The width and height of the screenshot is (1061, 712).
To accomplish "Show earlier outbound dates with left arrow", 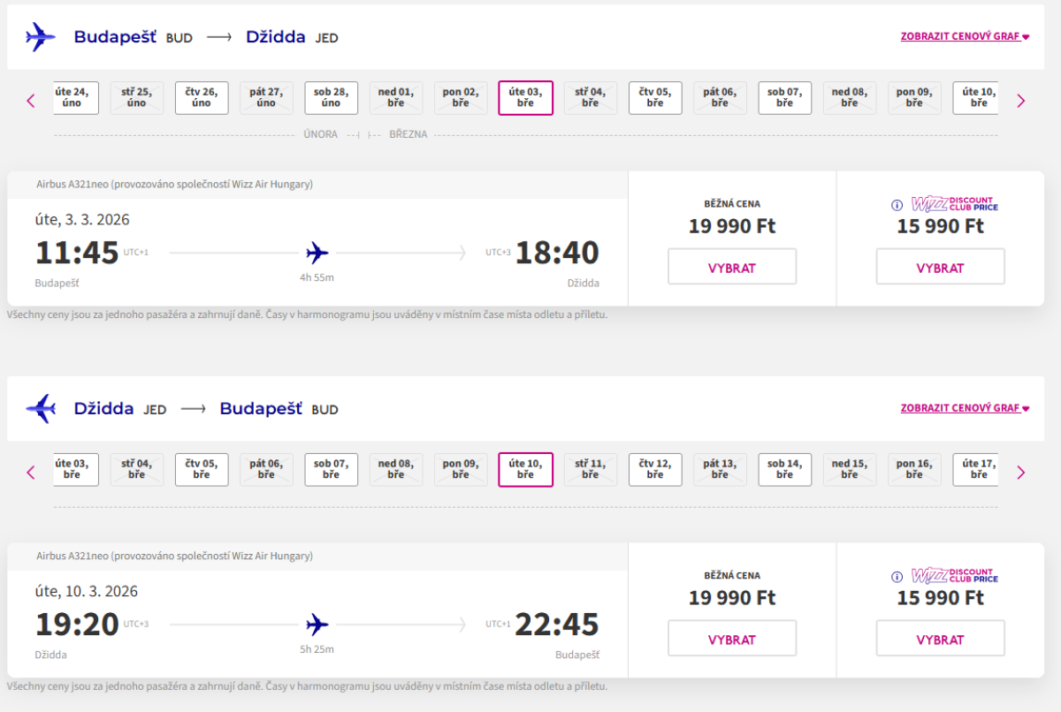I will tap(31, 101).
